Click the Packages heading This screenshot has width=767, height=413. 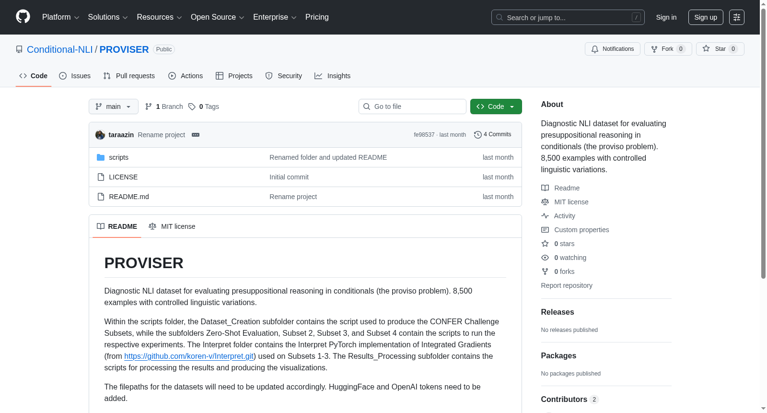click(558, 355)
